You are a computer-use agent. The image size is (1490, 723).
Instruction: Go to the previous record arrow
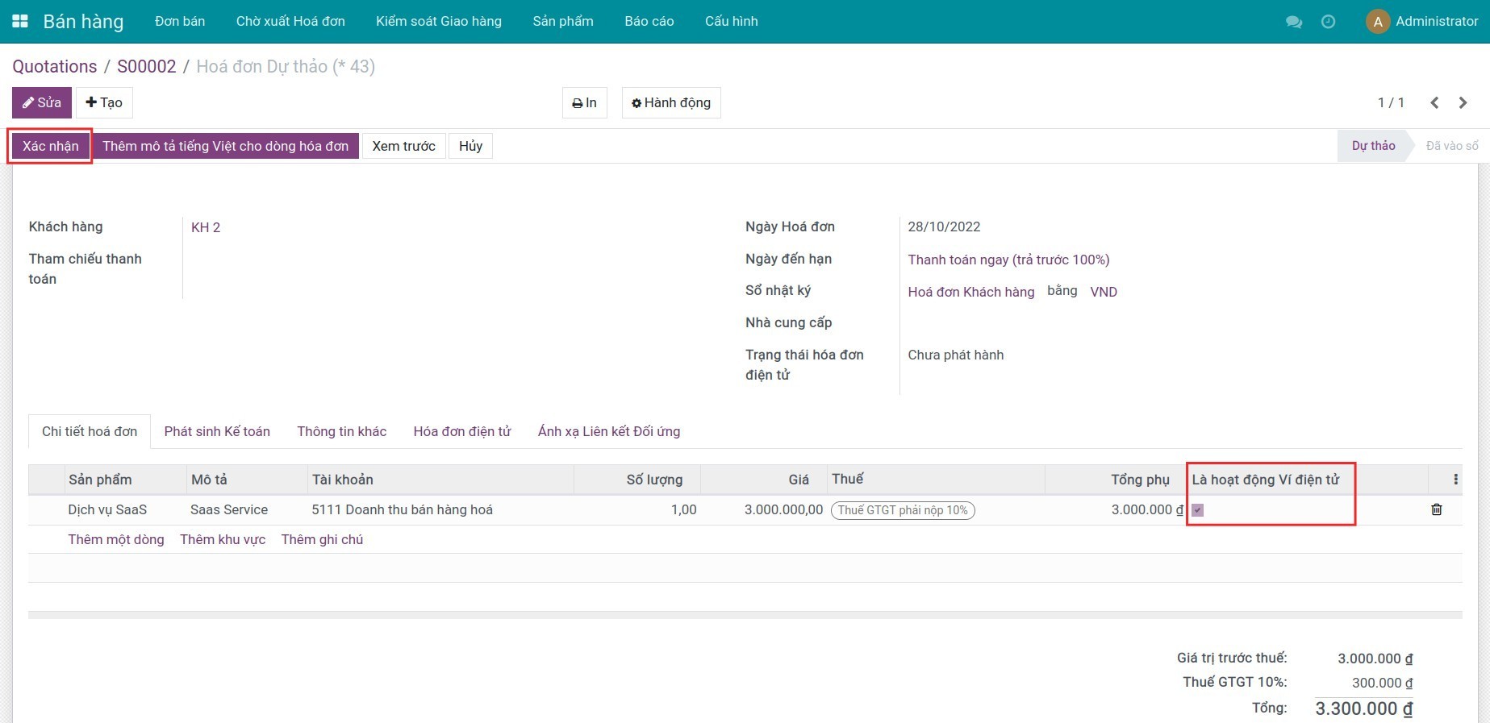click(1434, 102)
